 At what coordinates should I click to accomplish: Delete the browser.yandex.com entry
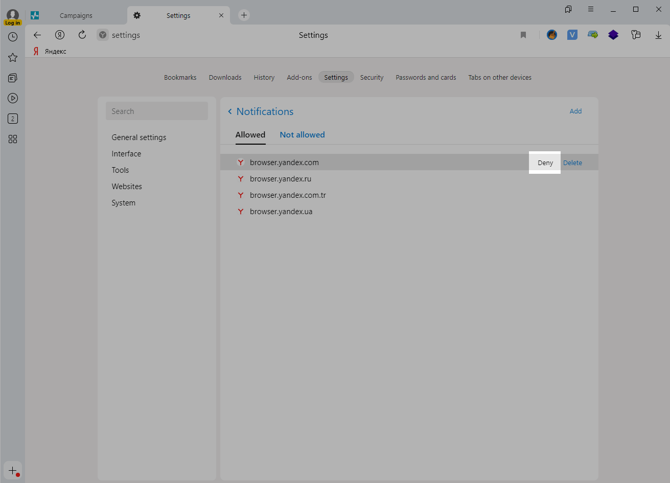point(572,163)
